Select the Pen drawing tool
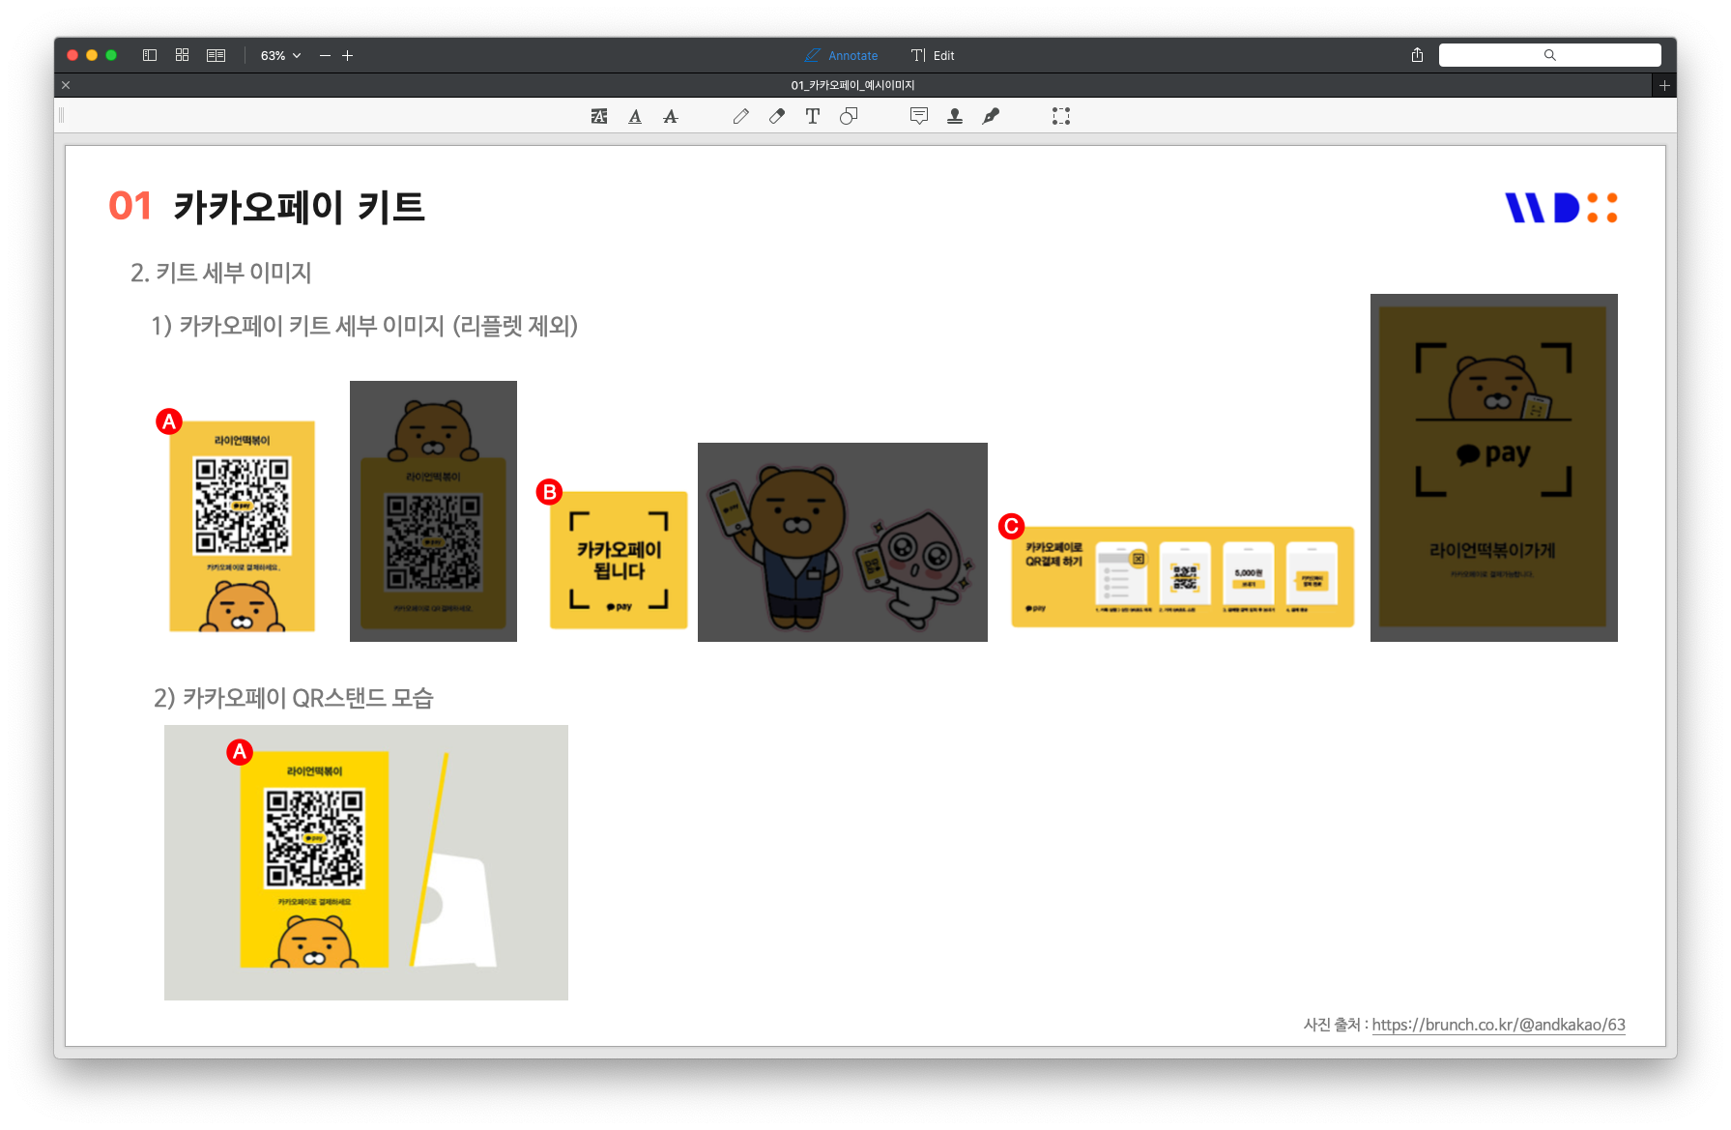Viewport: 1731px width, 1130px height. pyautogui.click(x=741, y=116)
